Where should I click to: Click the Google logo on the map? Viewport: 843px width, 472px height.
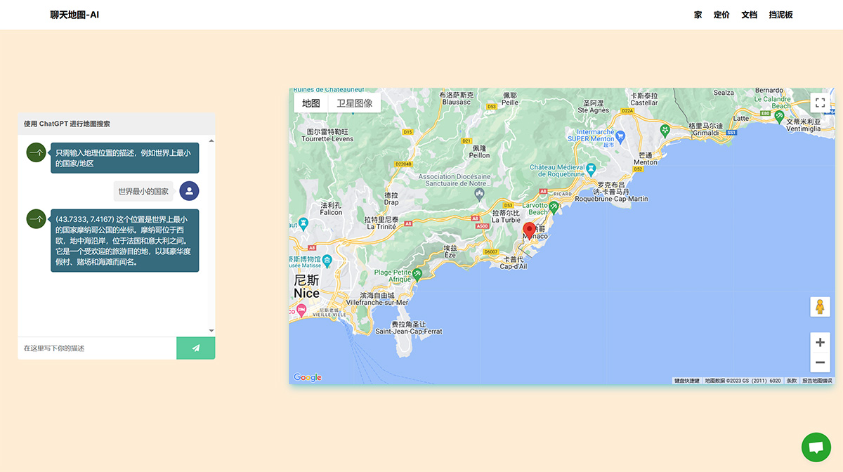[308, 376]
